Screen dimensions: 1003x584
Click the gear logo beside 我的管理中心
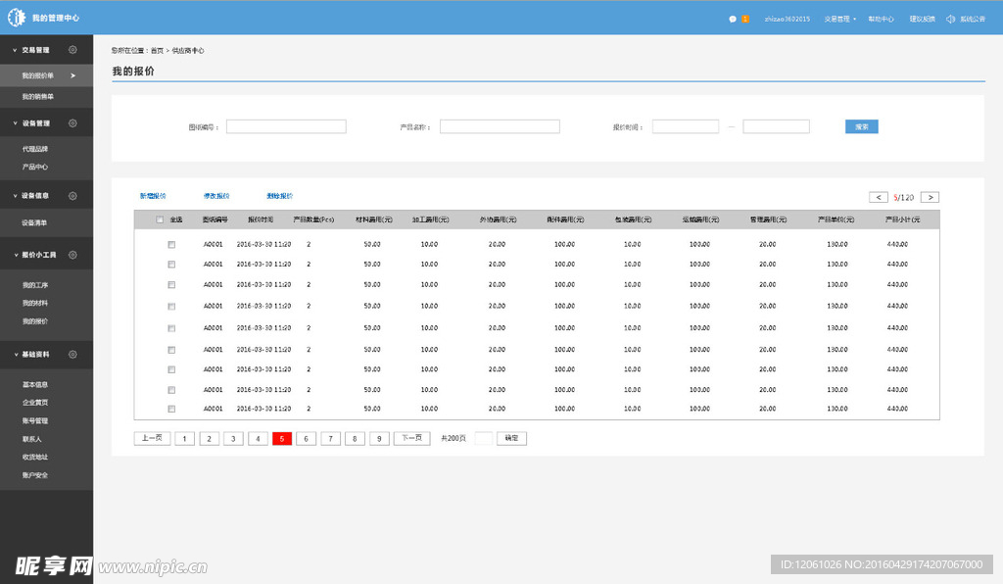[x=16, y=18]
